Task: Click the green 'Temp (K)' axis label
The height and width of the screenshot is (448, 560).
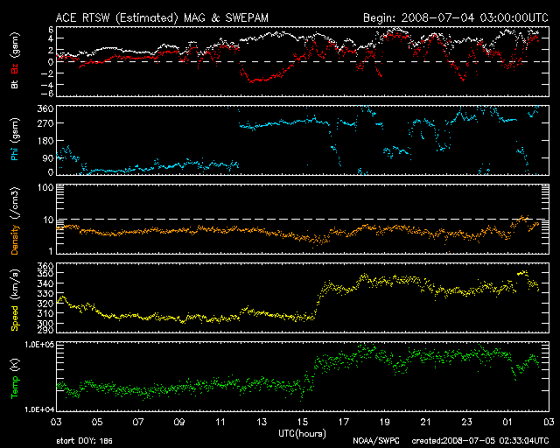Action: click(x=15, y=378)
